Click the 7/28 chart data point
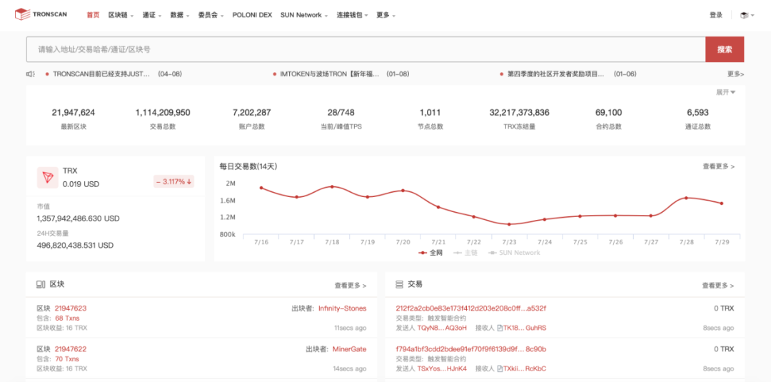 coord(686,198)
